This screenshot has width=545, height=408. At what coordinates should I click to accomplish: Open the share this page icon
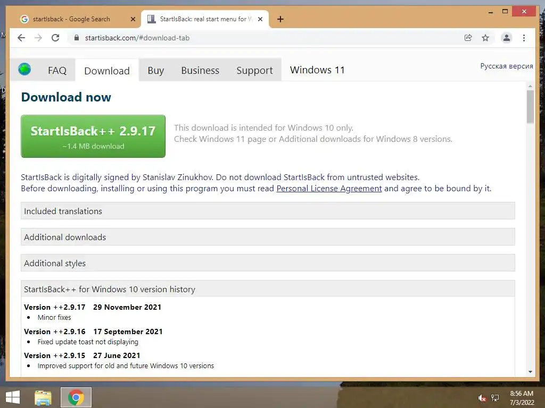[x=468, y=38]
